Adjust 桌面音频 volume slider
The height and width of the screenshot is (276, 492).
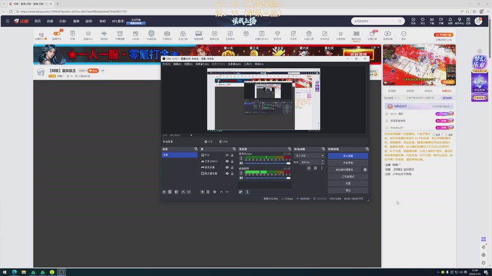coord(268,178)
